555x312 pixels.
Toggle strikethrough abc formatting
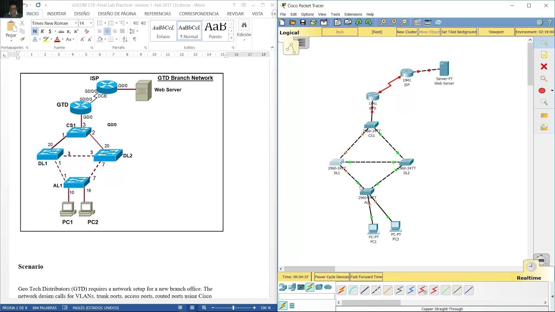62,31
